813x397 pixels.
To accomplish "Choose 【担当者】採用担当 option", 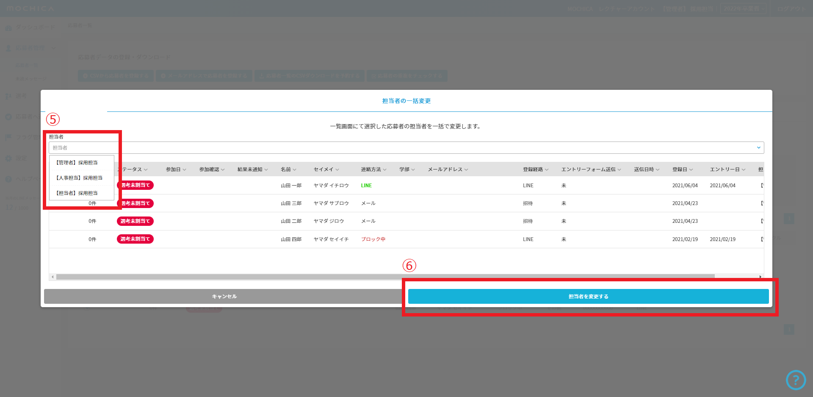I will tap(77, 193).
